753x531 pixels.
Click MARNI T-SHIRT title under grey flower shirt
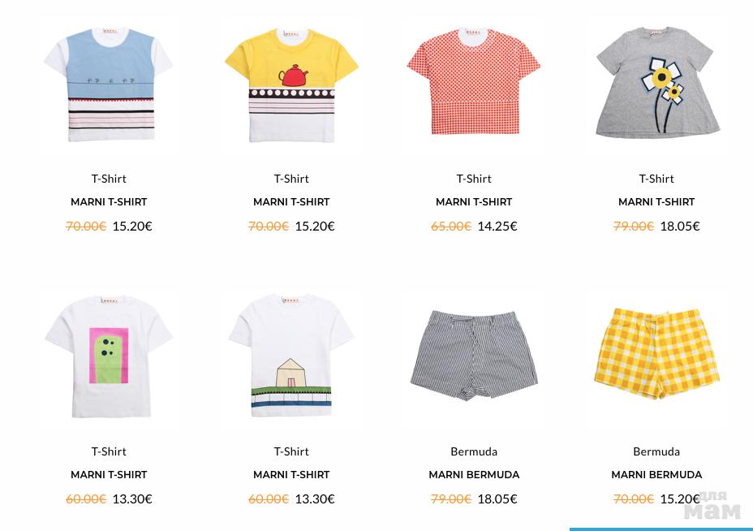656,202
